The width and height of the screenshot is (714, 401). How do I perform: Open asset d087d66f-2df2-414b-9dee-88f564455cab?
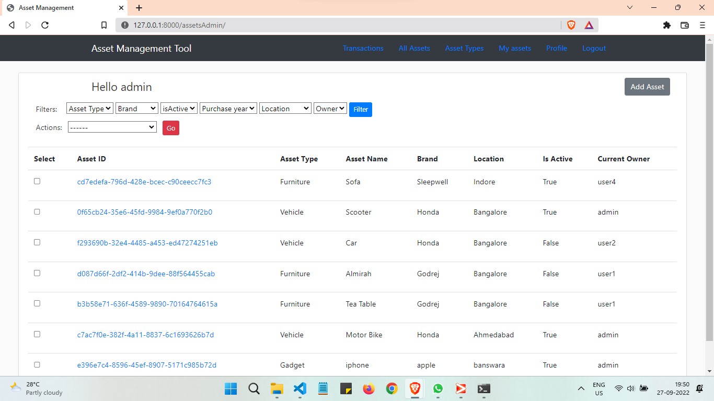pyautogui.click(x=146, y=274)
